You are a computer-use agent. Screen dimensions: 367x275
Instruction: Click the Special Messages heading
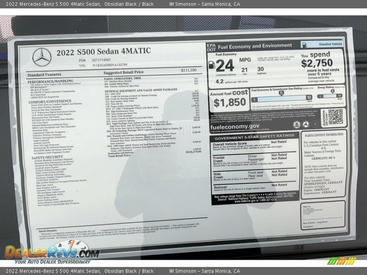pos(48,231)
